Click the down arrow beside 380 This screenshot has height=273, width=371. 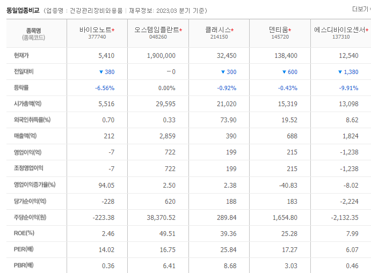pos(101,72)
